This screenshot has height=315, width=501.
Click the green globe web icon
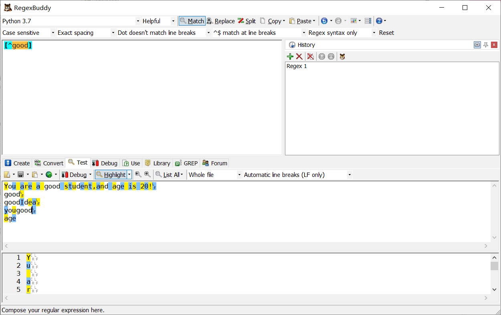[x=49, y=175]
